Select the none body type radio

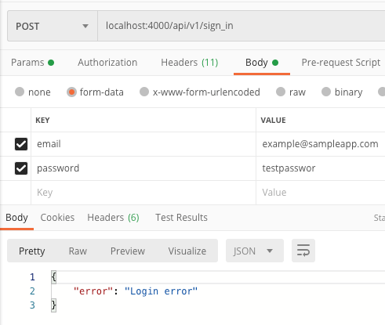click(20, 92)
